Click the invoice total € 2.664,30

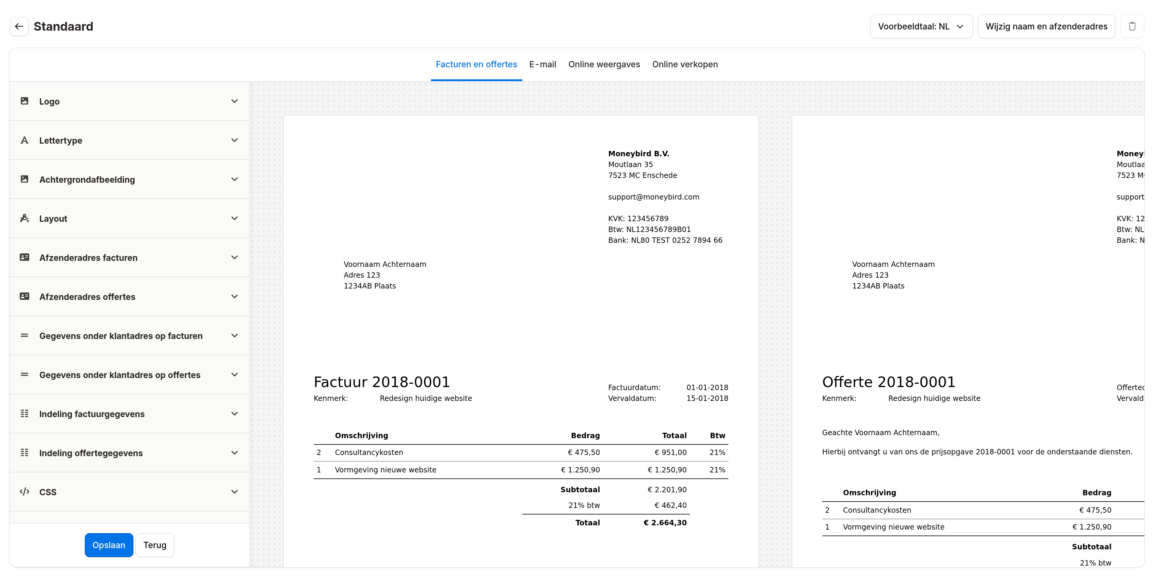pyautogui.click(x=665, y=522)
